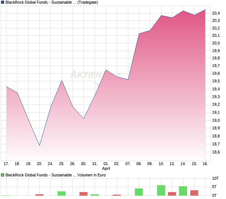Screen dimensions: 226x199
Task: Click the '08.' date label on the x-axis
Action: [x=139, y=164]
